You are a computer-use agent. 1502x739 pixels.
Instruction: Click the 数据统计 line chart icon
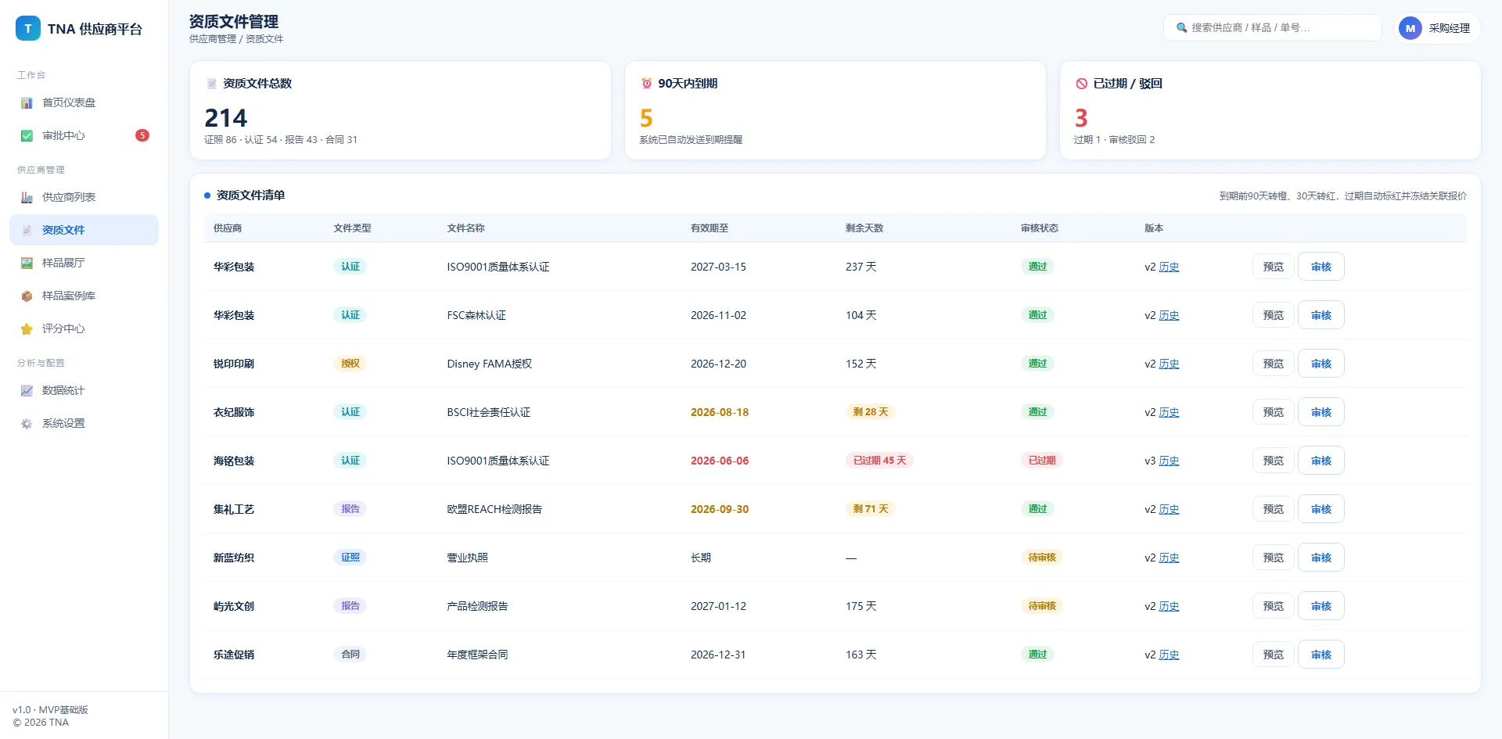click(27, 390)
